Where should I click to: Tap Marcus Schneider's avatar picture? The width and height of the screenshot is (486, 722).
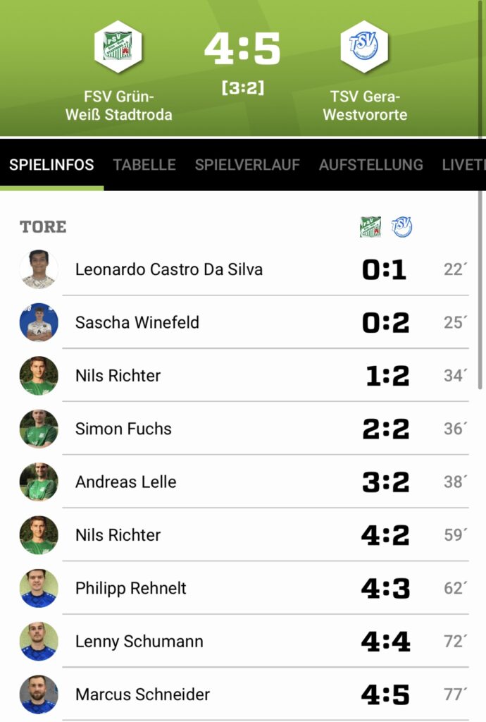click(39, 695)
